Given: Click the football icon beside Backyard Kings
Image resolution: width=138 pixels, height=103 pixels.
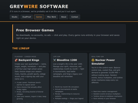Looking at the screenshot, I should [x=16, y=60].
